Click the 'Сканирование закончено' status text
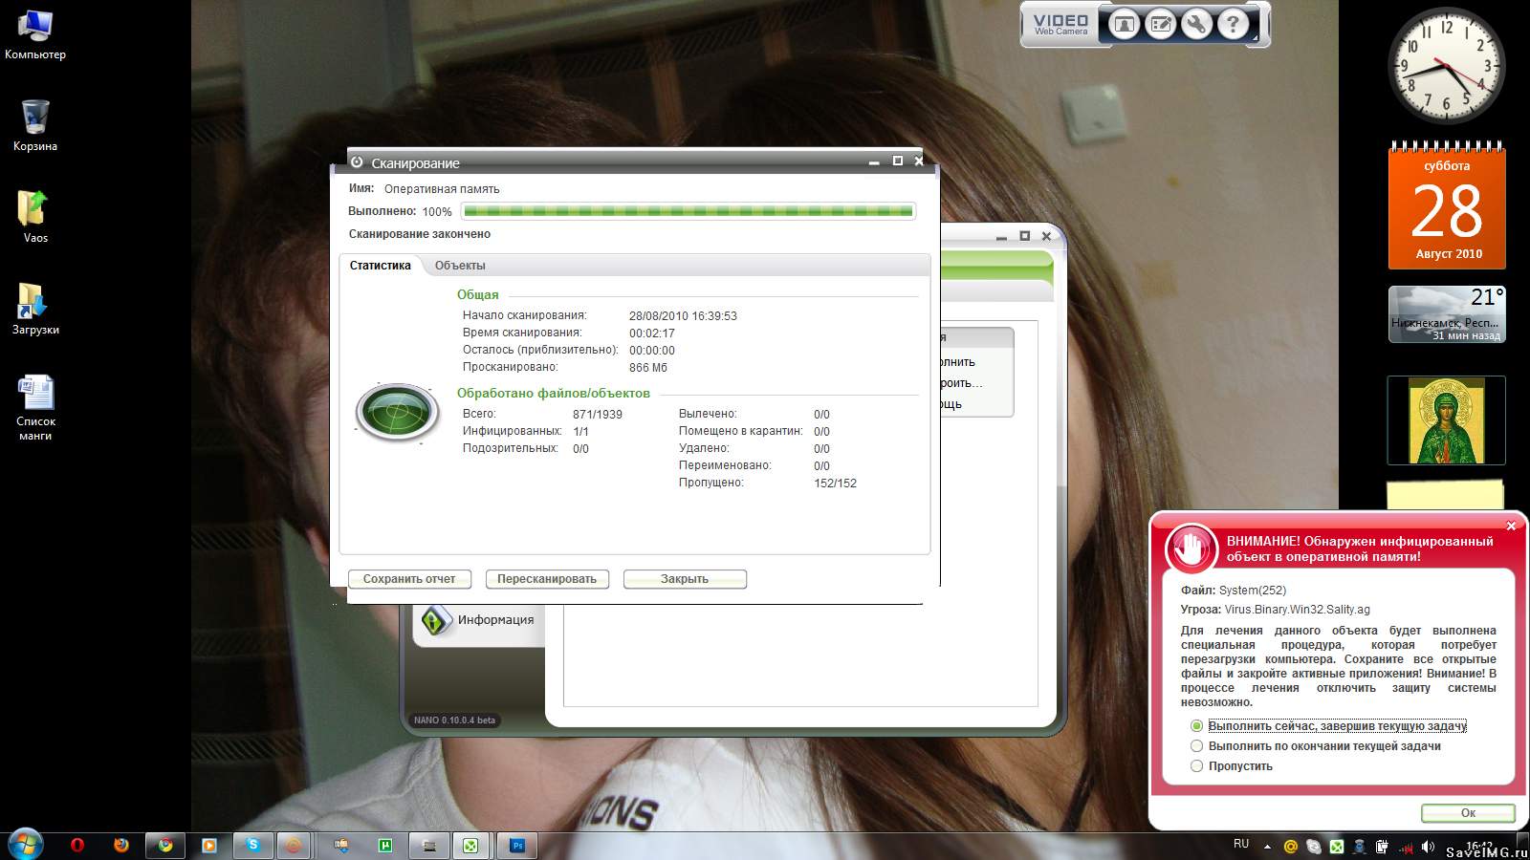This screenshot has height=860, width=1530. click(x=420, y=234)
